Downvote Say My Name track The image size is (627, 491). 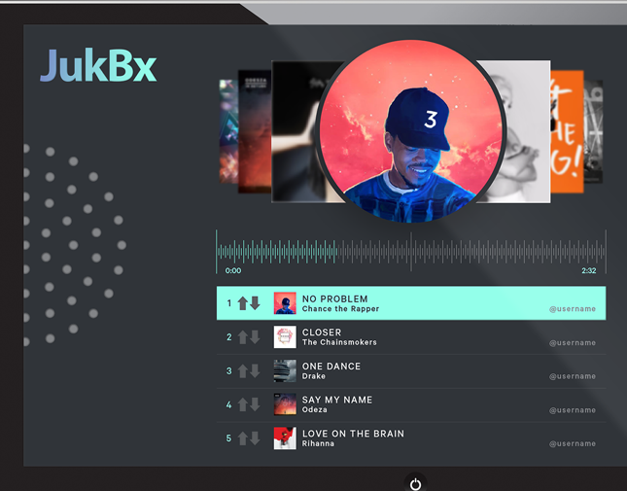click(x=255, y=404)
